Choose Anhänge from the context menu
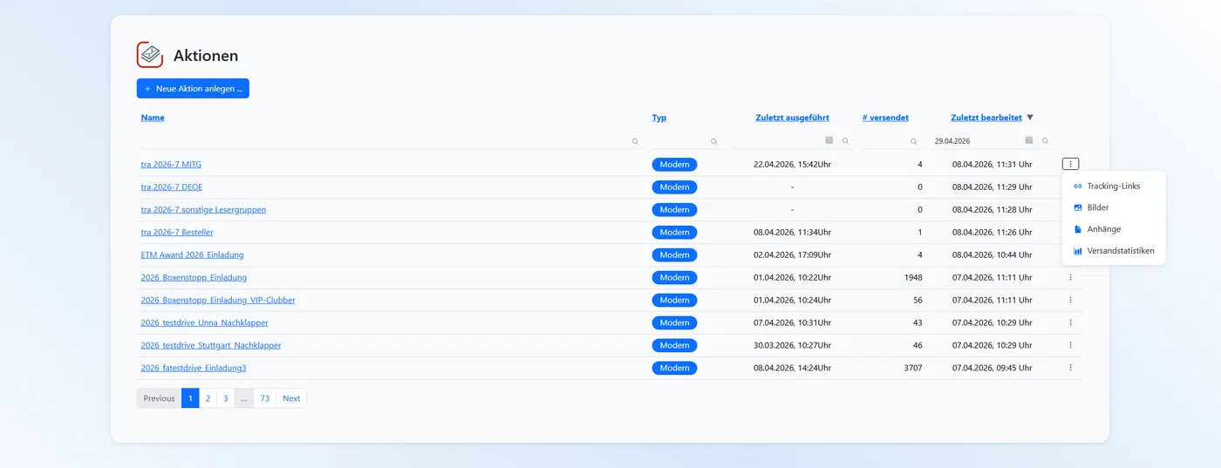This screenshot has height=468, width=1221. pyautogui.click(x=1114, y=229)
